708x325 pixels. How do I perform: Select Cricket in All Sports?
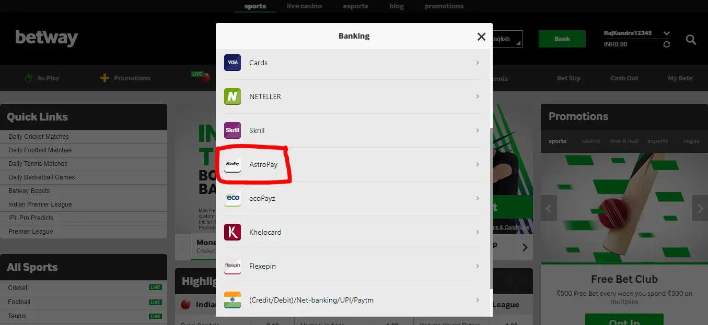pyautogui.click(x=84, y=288)
